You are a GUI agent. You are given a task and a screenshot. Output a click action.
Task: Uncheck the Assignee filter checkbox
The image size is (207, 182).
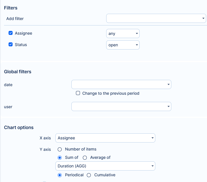tap(11, 33)
